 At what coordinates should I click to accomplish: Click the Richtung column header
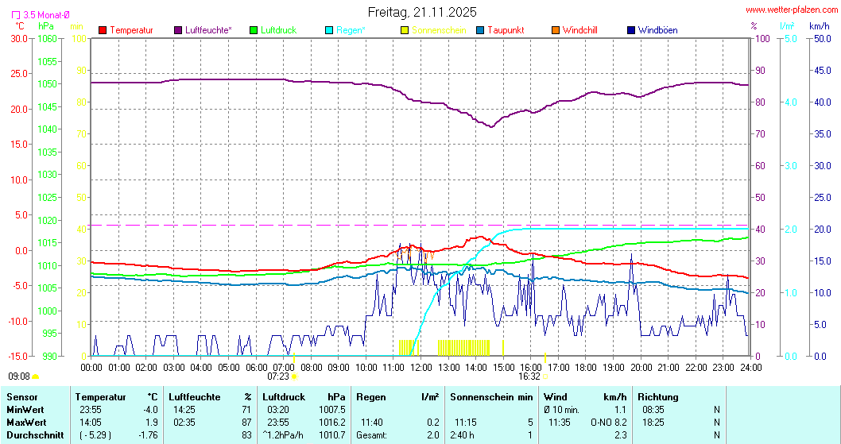(x=658, y=396)
